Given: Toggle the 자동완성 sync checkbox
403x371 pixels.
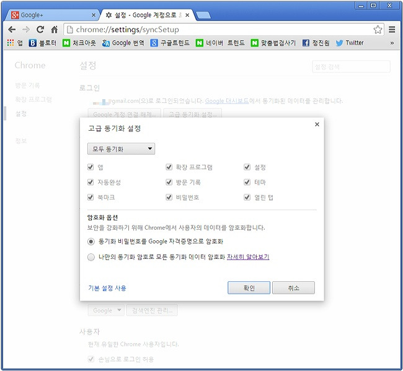Looking at the screenshot, I should click(x=91, y=182).
